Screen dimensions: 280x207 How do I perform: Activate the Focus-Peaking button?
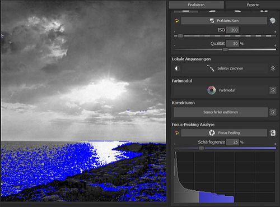224,133
